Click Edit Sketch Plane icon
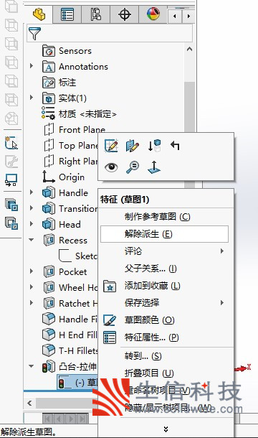The width and height of the screenshot is (258, 438). (133, 146)
